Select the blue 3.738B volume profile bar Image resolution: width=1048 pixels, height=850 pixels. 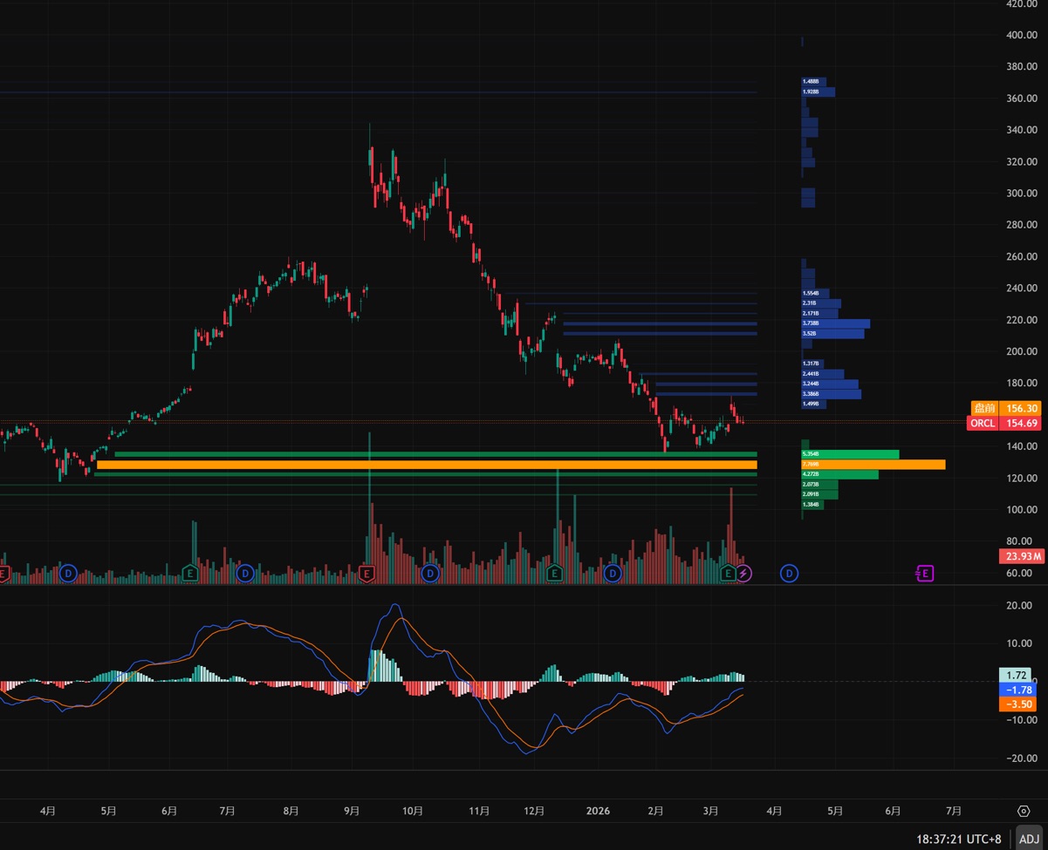tap(836, 323)
